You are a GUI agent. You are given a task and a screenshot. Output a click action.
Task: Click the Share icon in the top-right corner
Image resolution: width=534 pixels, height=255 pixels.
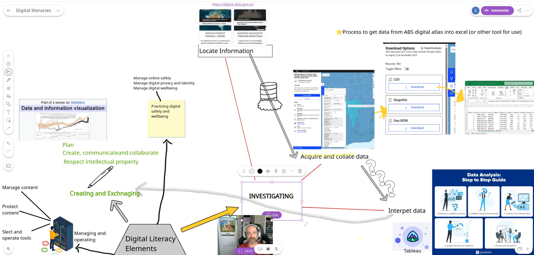click(x=519, y=10)
